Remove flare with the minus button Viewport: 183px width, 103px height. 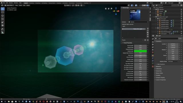coord(148,31)
